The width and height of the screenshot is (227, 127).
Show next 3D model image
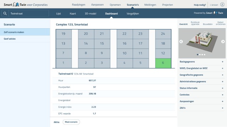click(x=223, y=42)
